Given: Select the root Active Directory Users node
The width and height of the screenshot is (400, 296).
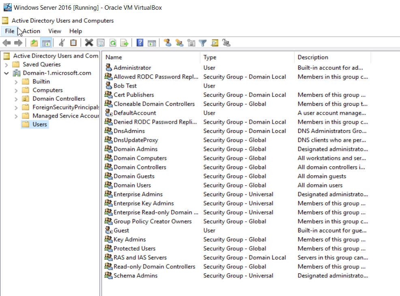Looking at the screenshot, I should [x=56, y=56].
